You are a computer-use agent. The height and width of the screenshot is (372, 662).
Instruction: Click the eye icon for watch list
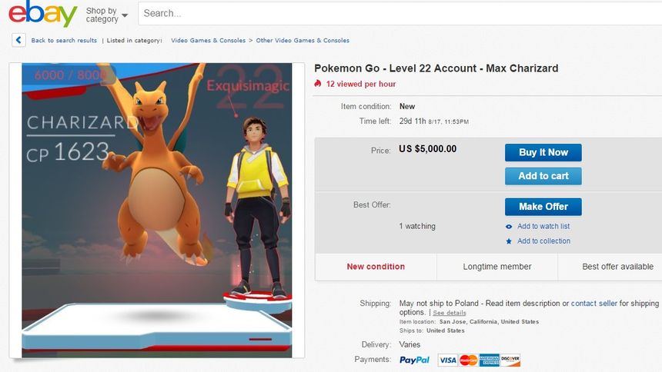[x=509, y=227]
